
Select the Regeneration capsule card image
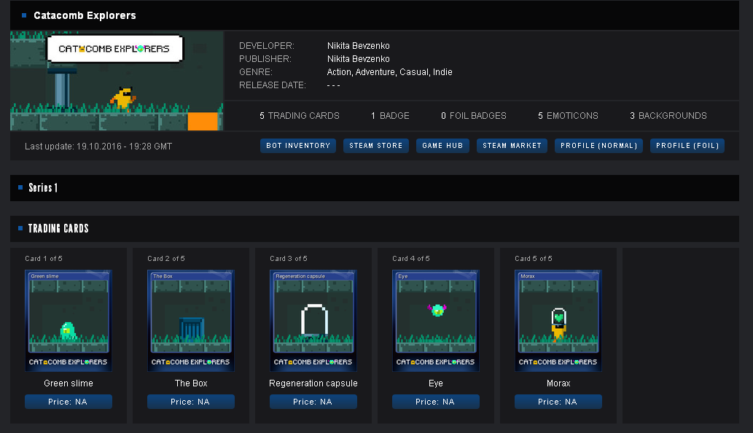click(x=313, y=320)
